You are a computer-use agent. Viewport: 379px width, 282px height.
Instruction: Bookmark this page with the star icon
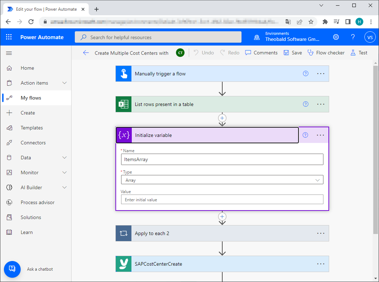tap(311, 22)
